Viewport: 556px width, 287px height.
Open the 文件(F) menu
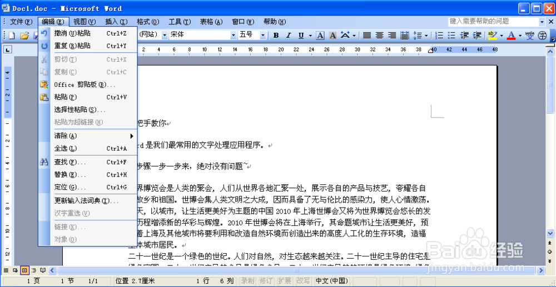tap(21, 22)
